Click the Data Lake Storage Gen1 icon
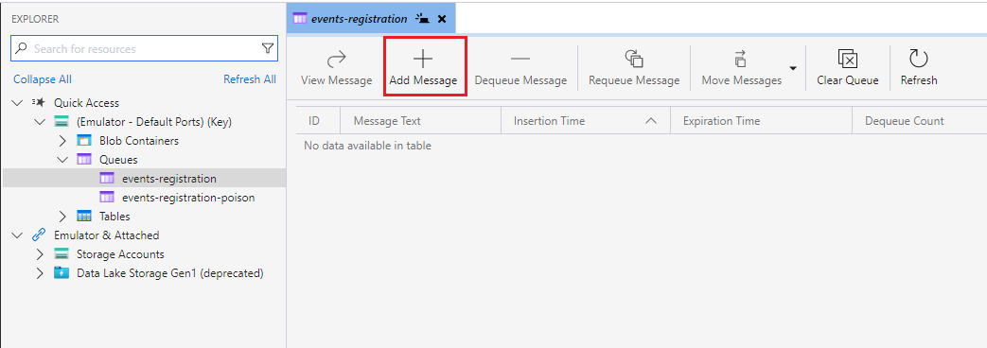 (x=62, y=273)
